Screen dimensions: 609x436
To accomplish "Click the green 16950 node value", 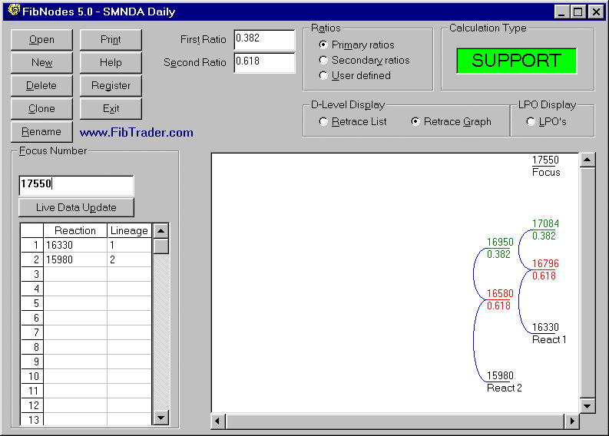I will click(500, 243).
